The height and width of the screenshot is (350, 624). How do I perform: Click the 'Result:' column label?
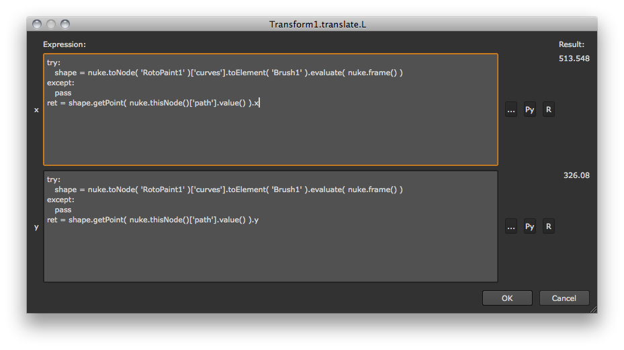pyautogui.click(x=571, y=44)
